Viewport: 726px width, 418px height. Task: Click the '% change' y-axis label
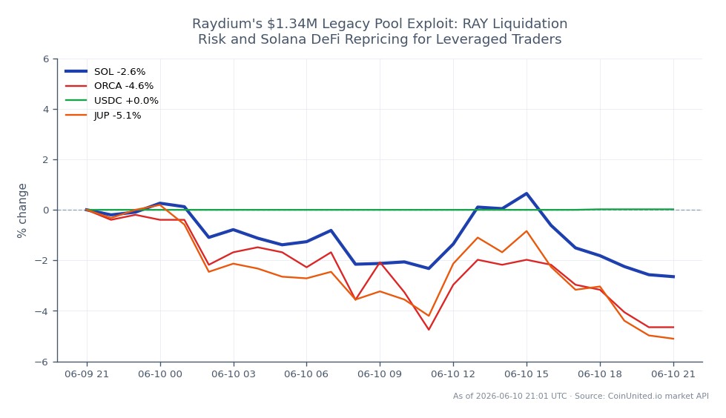[x=22, y=210]
